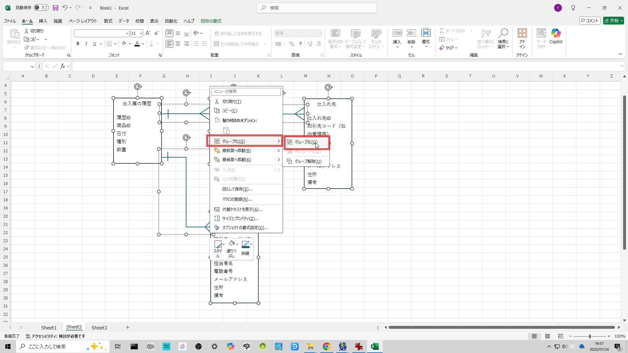Click the Underline formatting button
Viewport: 628px width, 353px height.
[95, 44]
